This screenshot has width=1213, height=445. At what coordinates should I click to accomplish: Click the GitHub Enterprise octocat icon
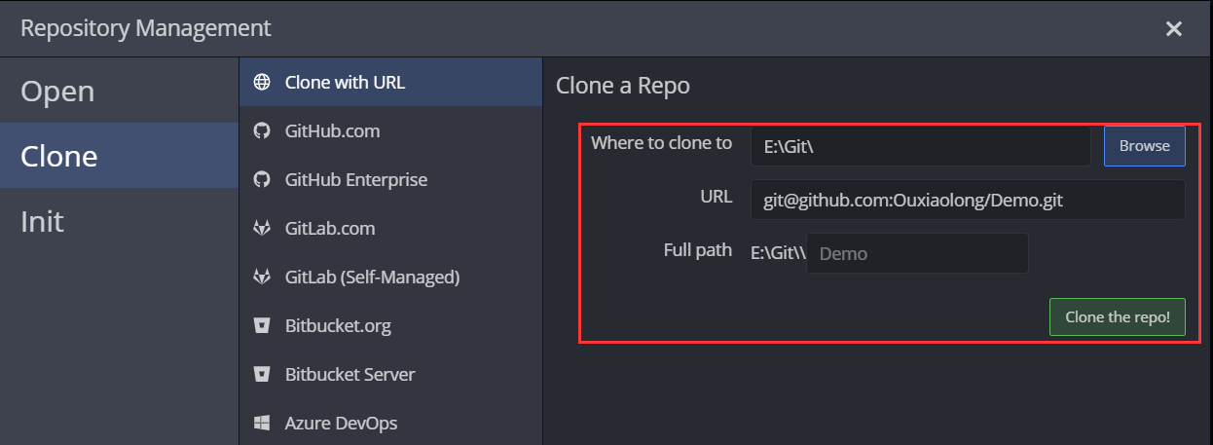pos(261,179)
